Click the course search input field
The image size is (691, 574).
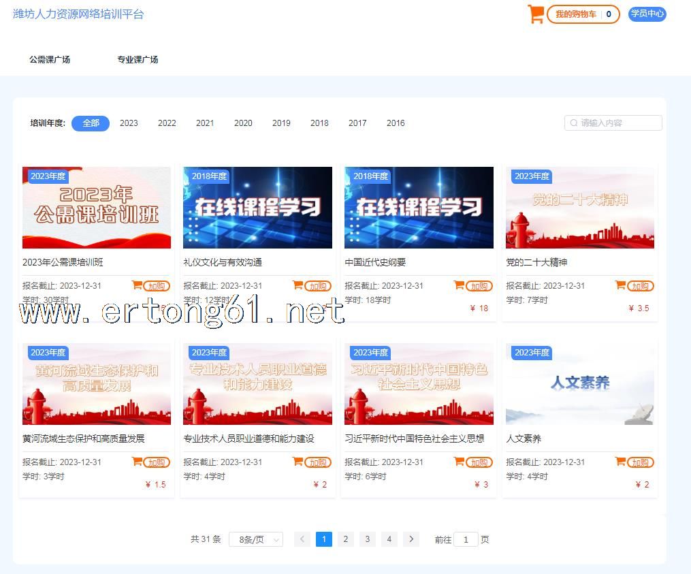(616, 123)
